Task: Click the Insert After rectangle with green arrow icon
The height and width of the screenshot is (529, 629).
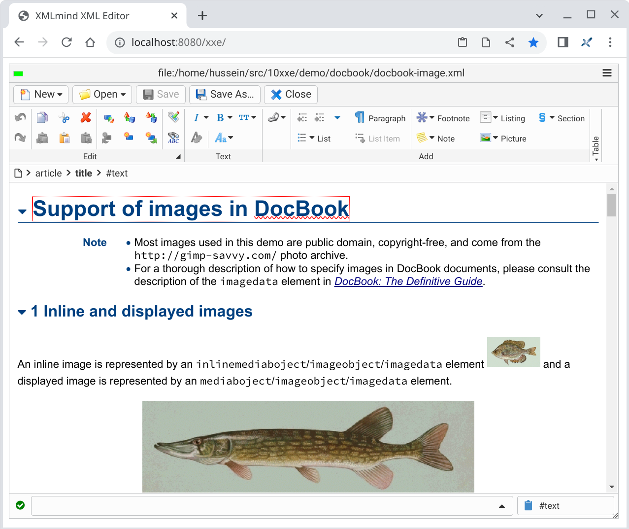Action: (x=151, y=138)
